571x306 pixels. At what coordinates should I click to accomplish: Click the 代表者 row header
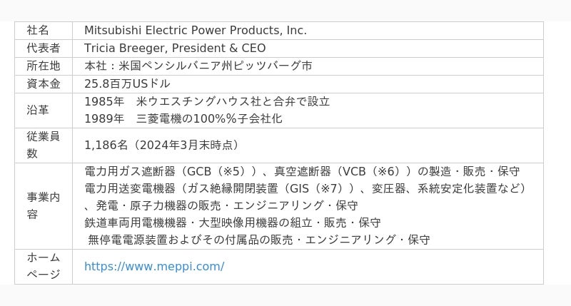click(x=43, y=49)
